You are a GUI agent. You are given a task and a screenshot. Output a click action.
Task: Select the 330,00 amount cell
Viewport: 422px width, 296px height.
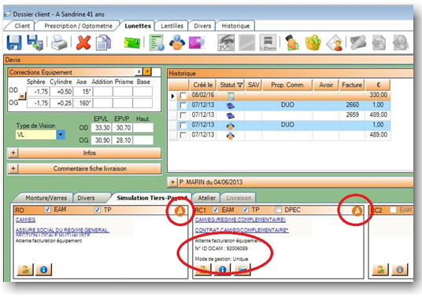[378, 95]
